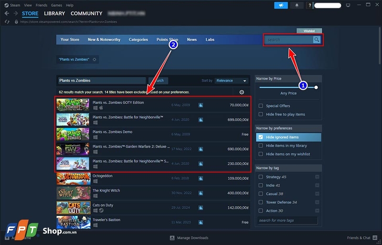Exclude the Strategy tag minus icon
Screen dimensions: 382x245
click(x=317, y=177)
